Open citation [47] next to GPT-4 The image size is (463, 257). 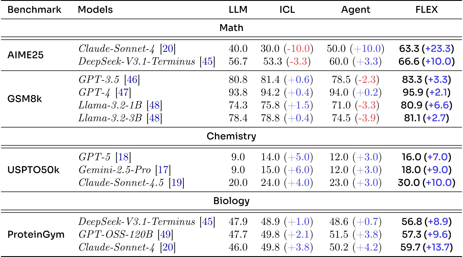(123, 92)
